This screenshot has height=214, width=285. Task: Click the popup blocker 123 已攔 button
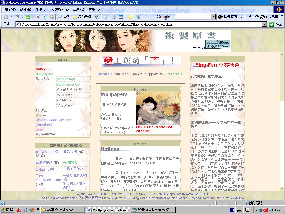coord(269,17)
